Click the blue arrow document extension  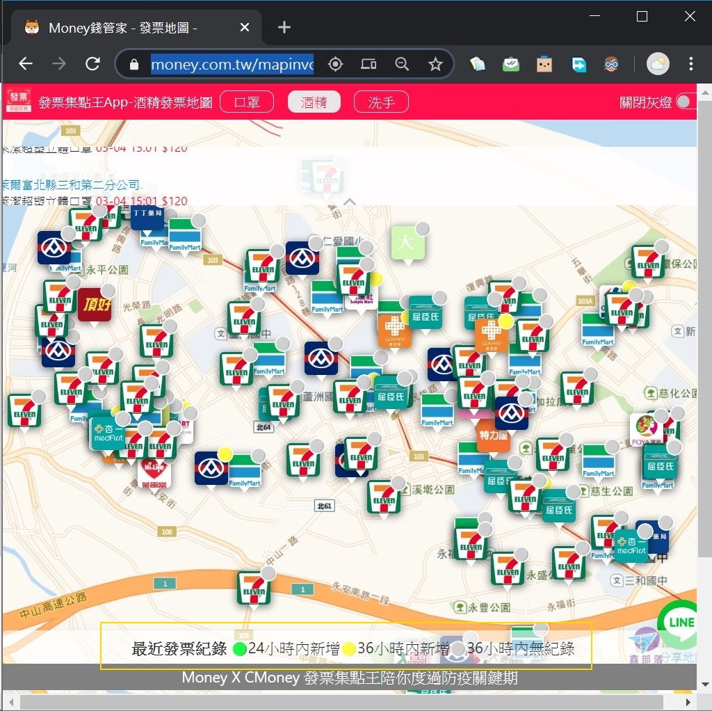click(578, 64)
